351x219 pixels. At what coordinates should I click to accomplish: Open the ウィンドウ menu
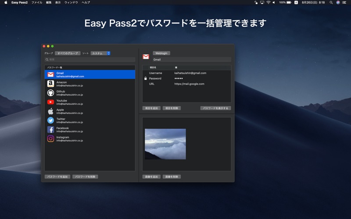pos(71,3)
